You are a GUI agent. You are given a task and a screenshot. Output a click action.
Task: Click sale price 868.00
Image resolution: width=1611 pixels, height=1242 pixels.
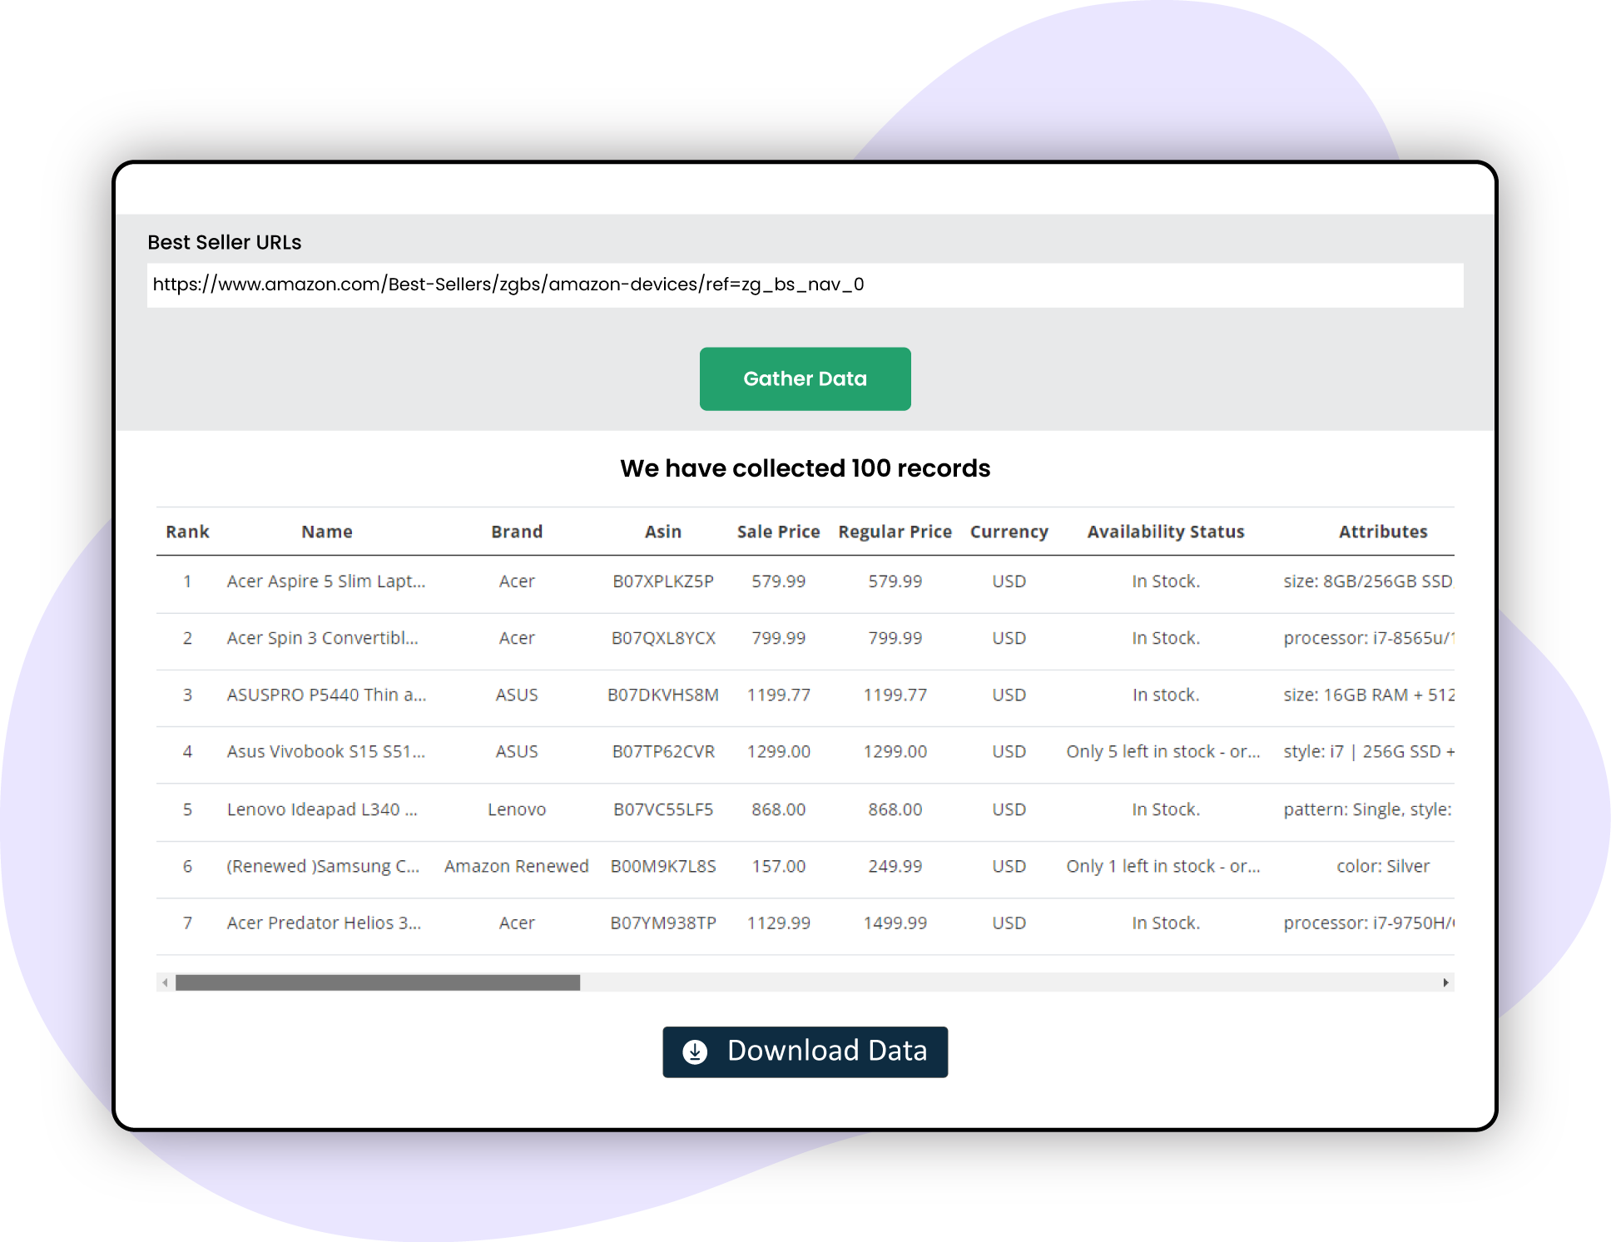click(x=778, y=809)
